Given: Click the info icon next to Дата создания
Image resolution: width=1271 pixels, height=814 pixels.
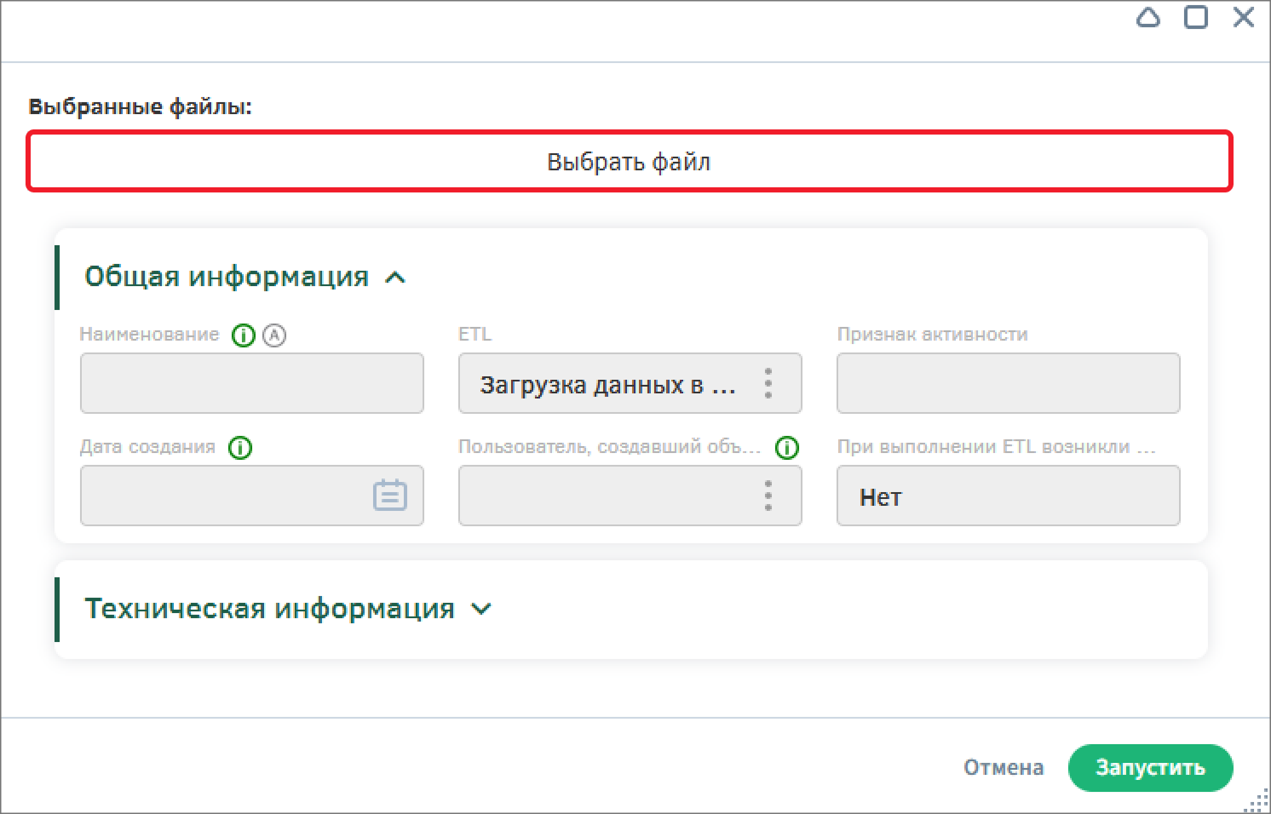Looking at the screenshot, I should (240, 448).
